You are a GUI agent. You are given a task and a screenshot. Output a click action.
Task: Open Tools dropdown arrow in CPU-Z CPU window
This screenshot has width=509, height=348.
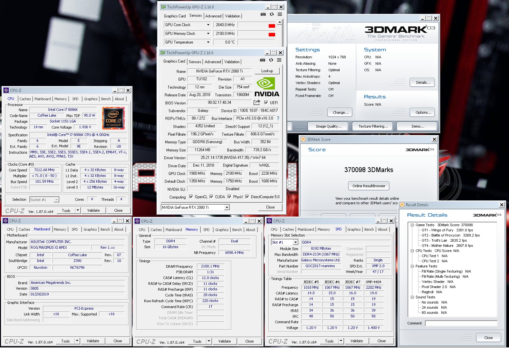click(78, 210)
